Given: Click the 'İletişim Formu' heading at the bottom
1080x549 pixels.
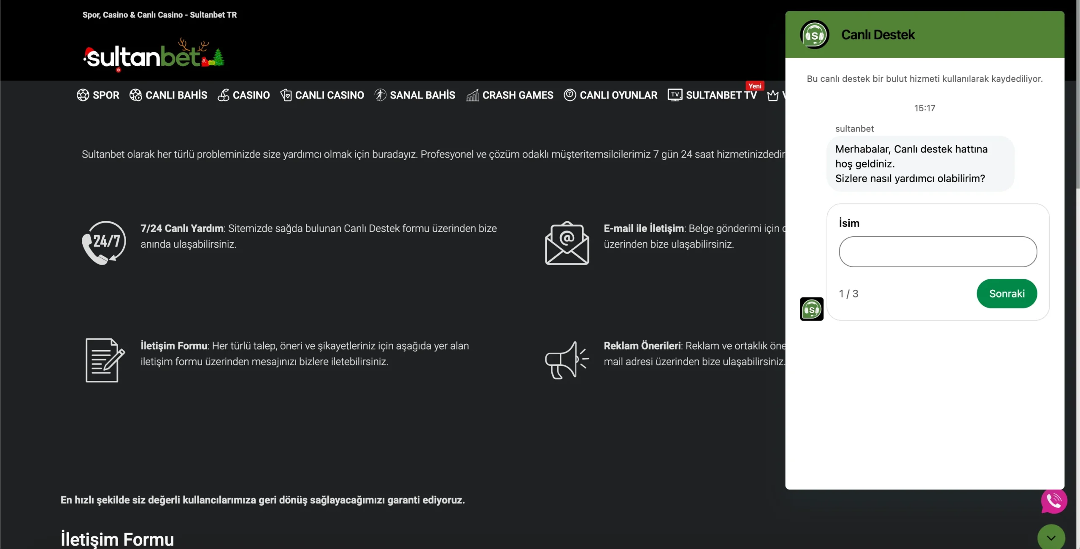Looking at the screenshot, I should (117, 539).
